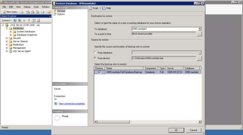
Task: Click the Security folder icon
Action: tap(11, 38)
